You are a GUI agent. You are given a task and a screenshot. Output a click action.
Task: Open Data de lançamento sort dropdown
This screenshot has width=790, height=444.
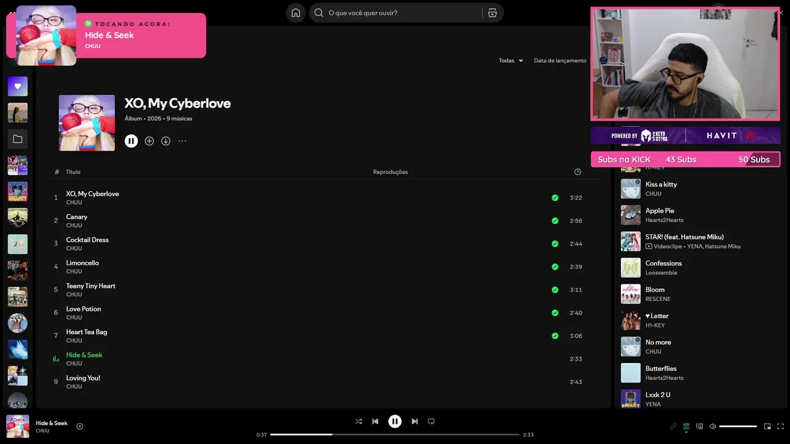click(560, 60)
